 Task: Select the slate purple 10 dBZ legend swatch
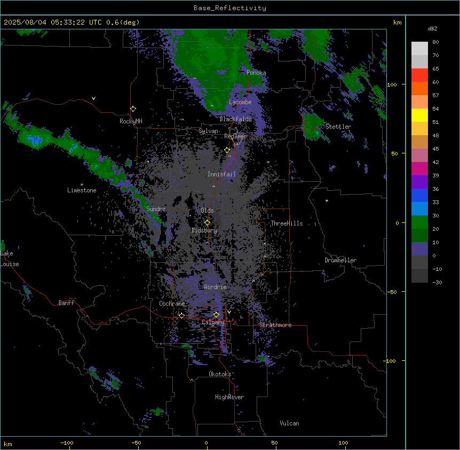click(419, 249)
